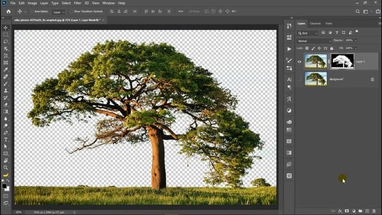The width and height of the screenshot is (382, 215).
Task: Open the Kind filter dropdown
Action: point(308,33)
